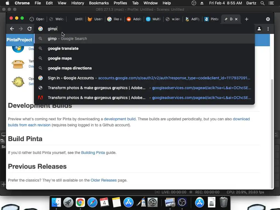Switch to the Welc tab
This screenshot has height=210, width=280.
tap(57, 19)
